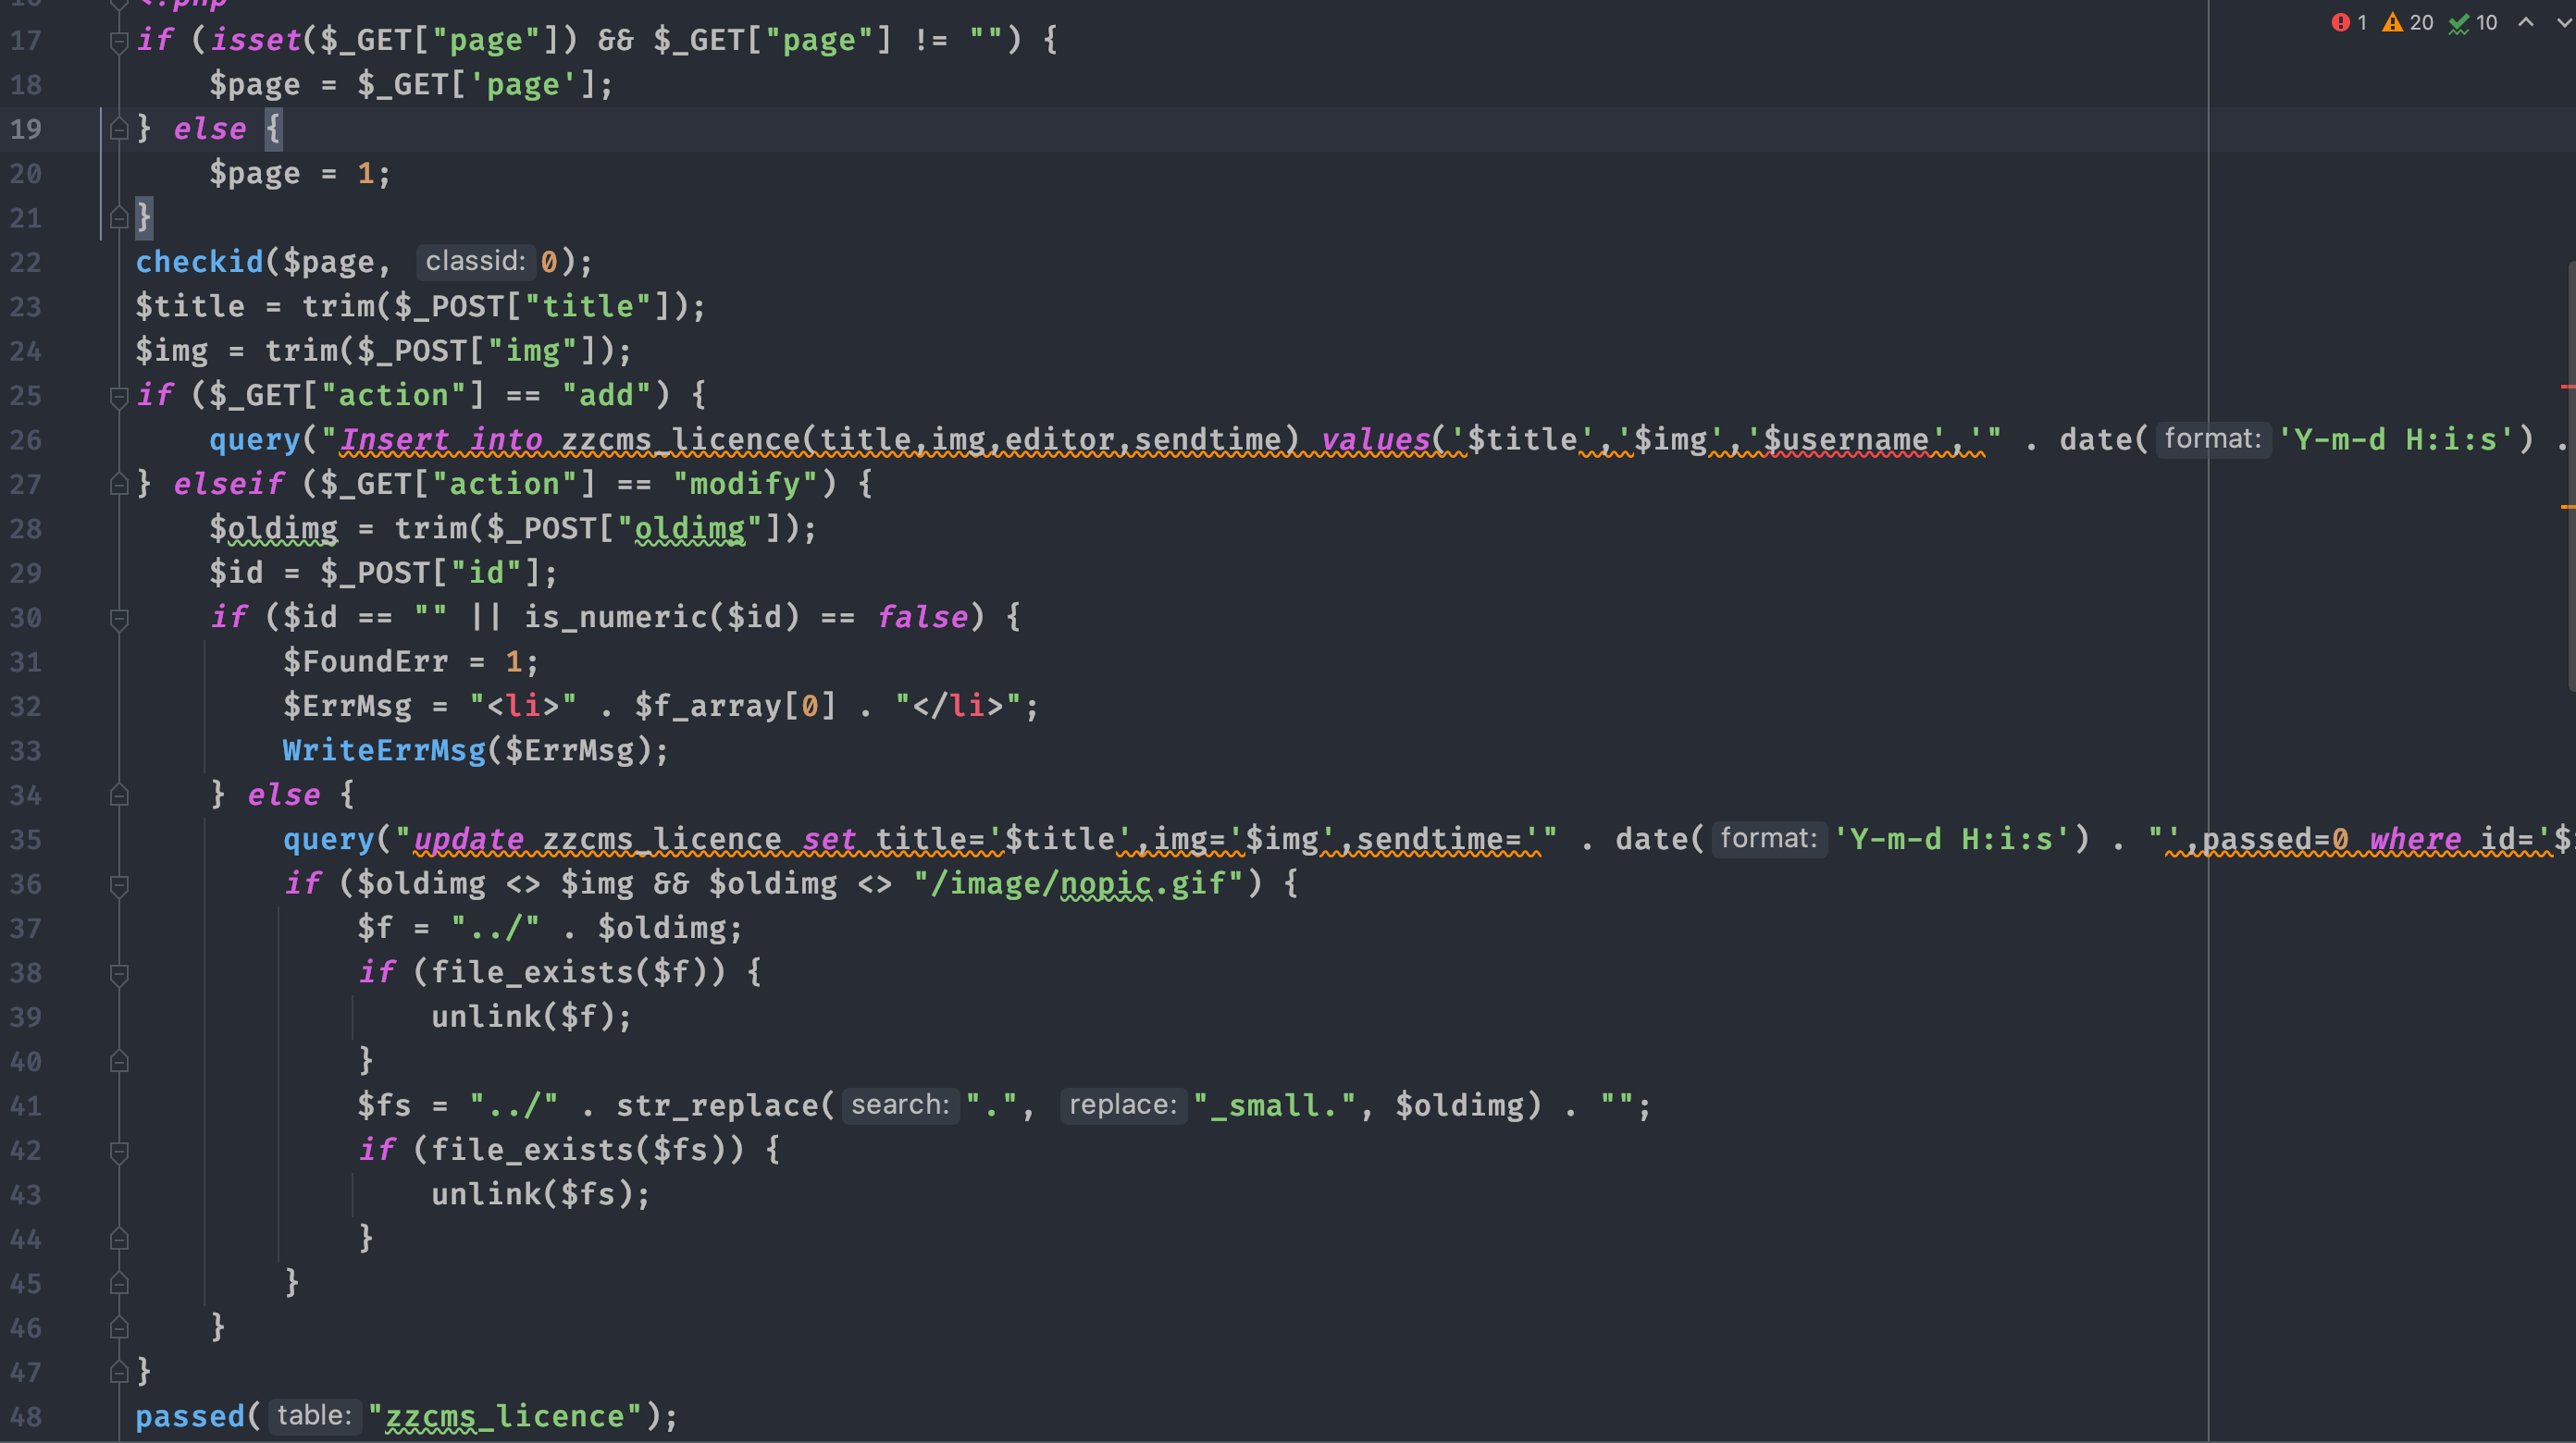Image resolution: width=2576 pixels, height=1443 pixels.
Task: Click the checkid function call
Action: 199,262
